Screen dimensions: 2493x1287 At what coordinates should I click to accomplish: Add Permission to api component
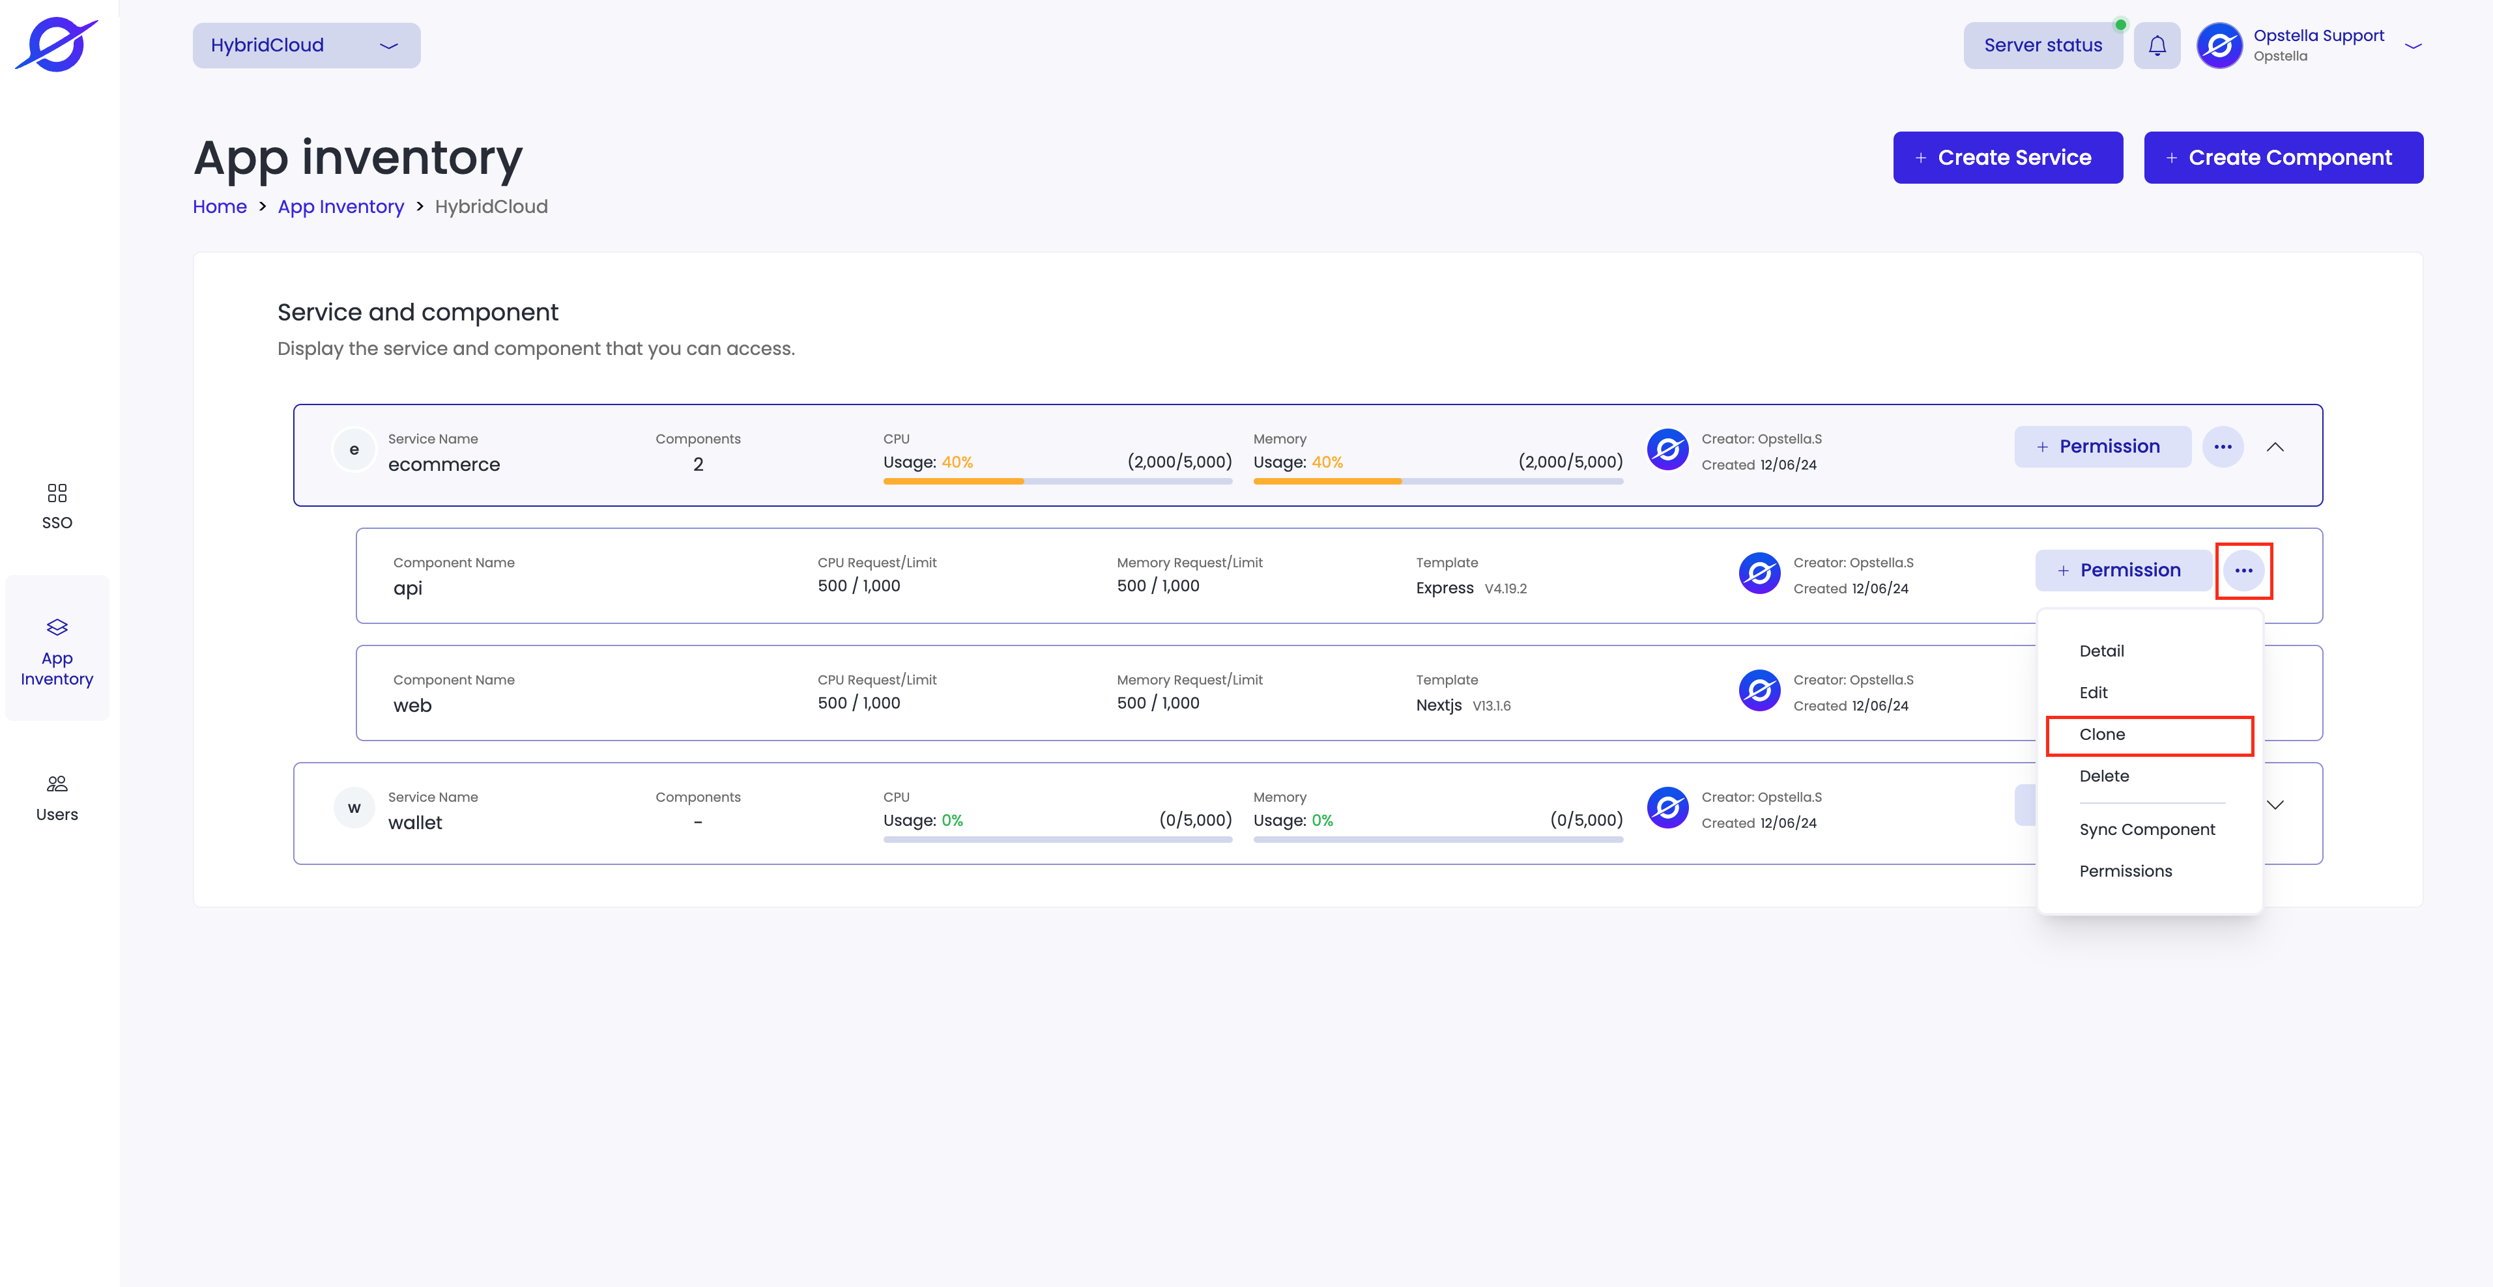[x=2124, y=571]
